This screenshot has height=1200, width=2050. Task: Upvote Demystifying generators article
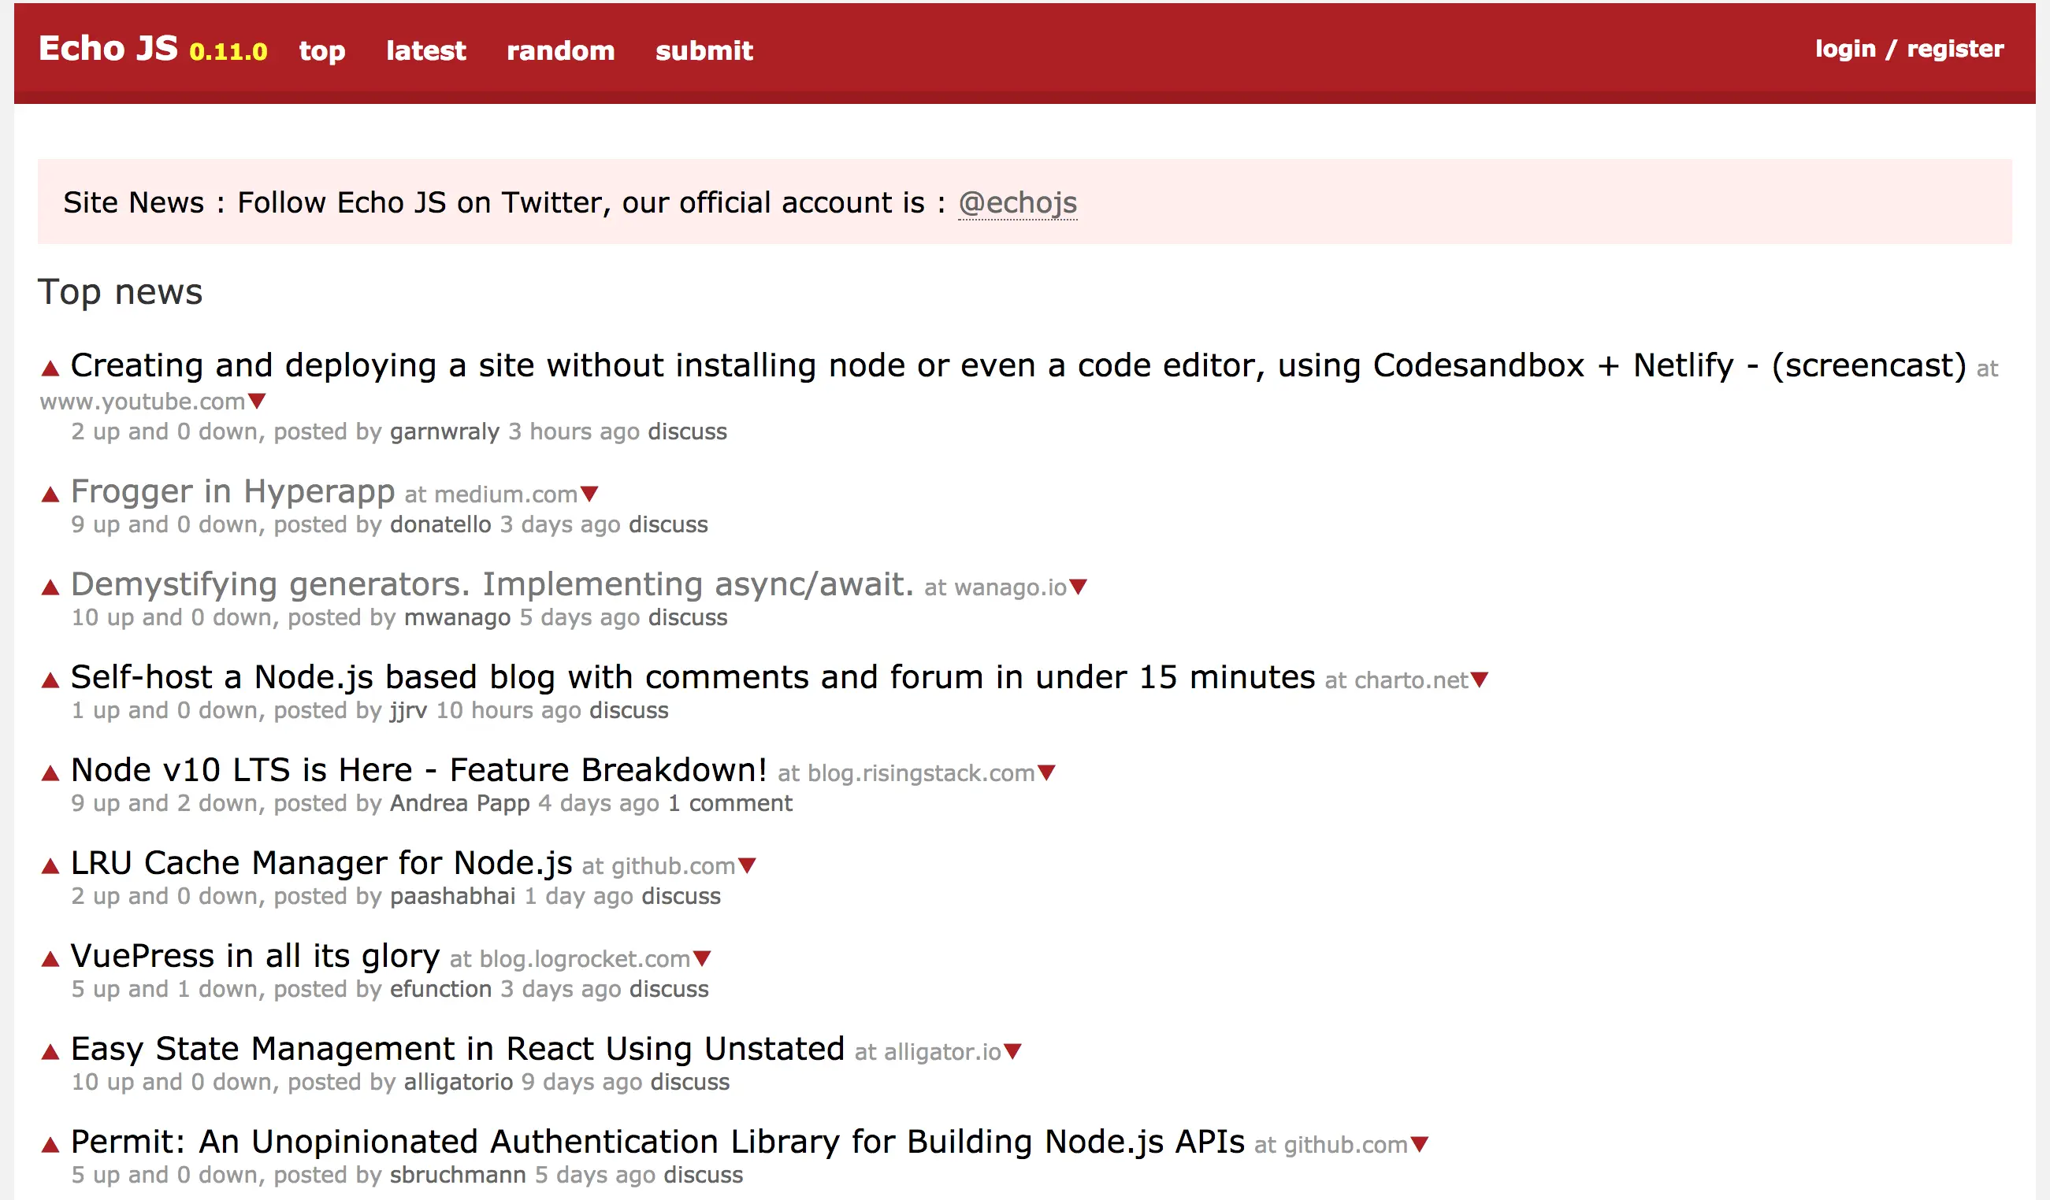tap(50, 588)
